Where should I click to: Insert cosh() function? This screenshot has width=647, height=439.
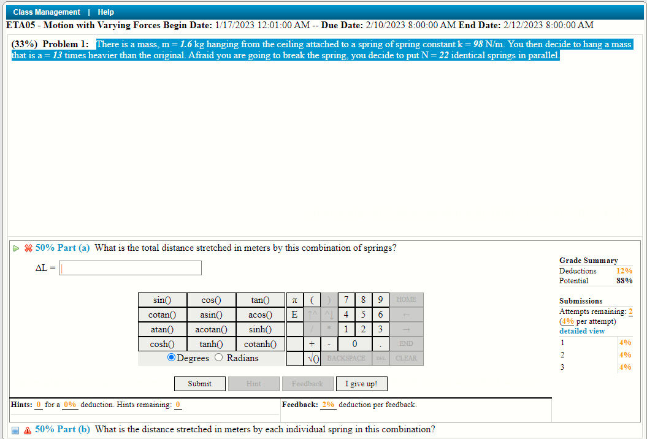tap(162, 344)
